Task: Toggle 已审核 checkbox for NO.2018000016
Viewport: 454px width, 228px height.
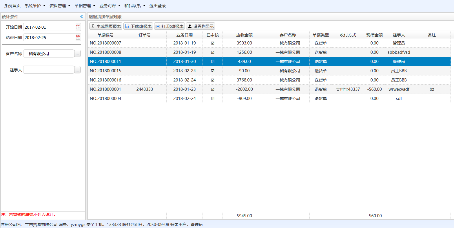Action: click(x=213, y=80)
